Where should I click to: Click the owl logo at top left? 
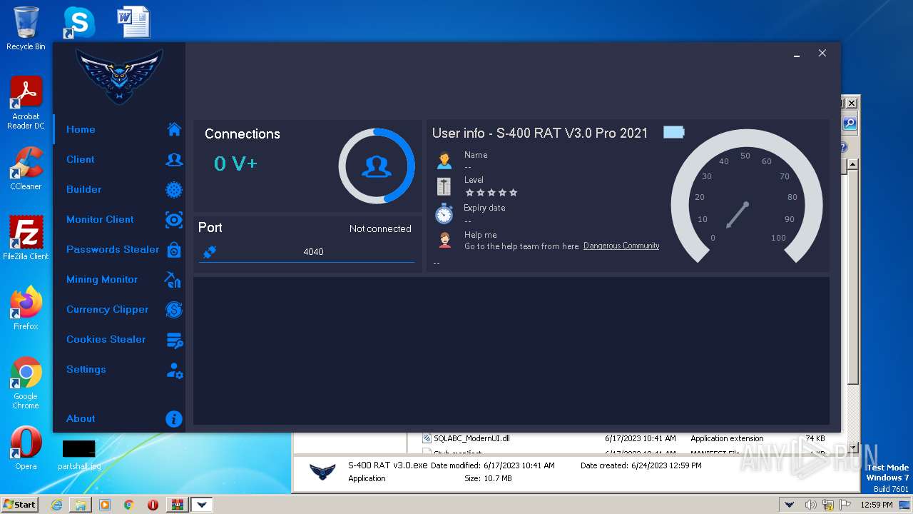coord(119,76)
